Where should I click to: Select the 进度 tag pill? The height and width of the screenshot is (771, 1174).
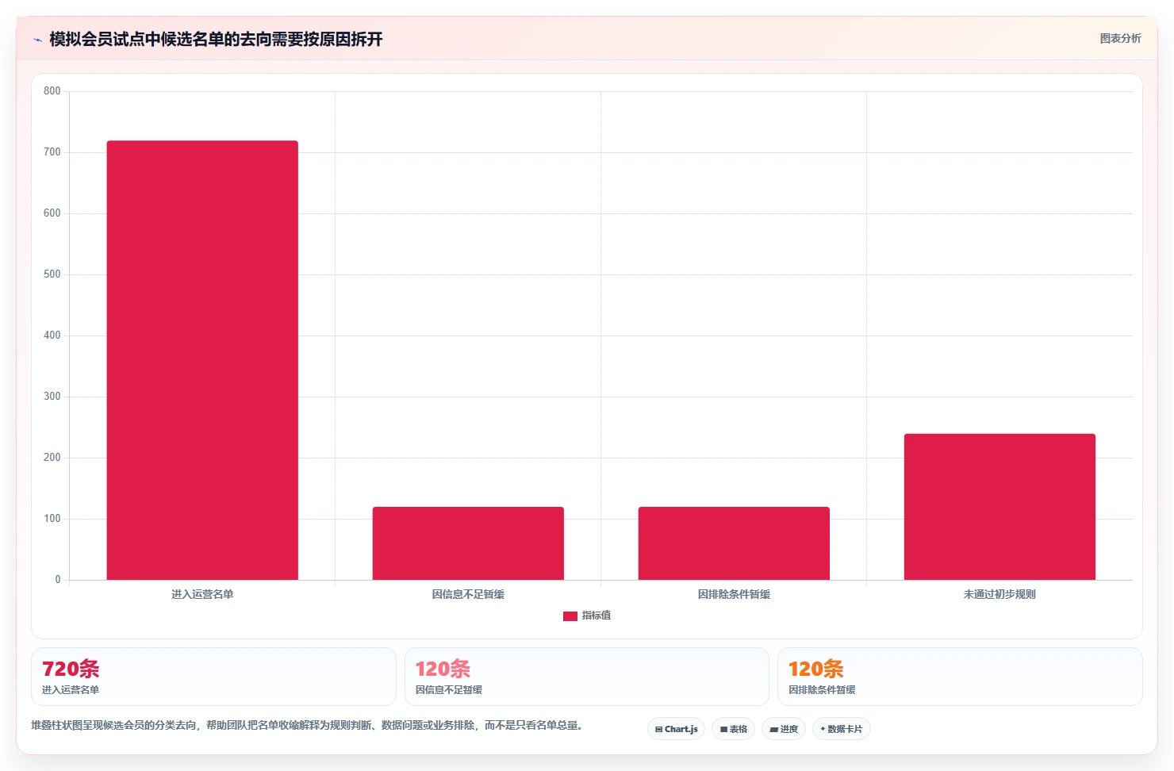[784, 729]
